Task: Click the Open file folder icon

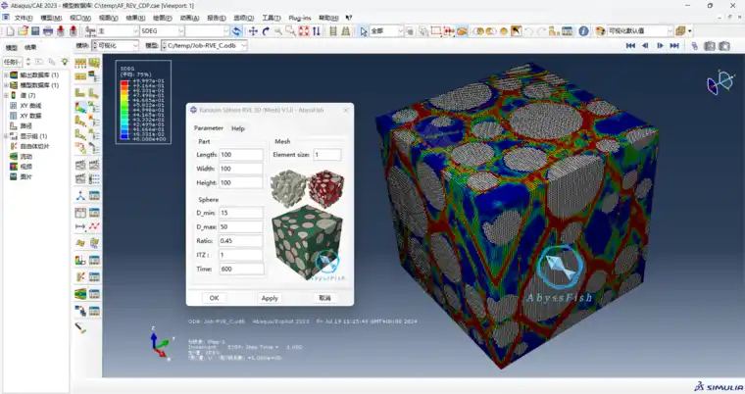Action: tap(23, 31)
